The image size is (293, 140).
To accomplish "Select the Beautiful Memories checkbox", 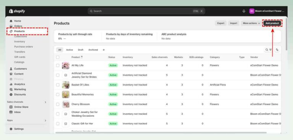I will pos(58,94).
